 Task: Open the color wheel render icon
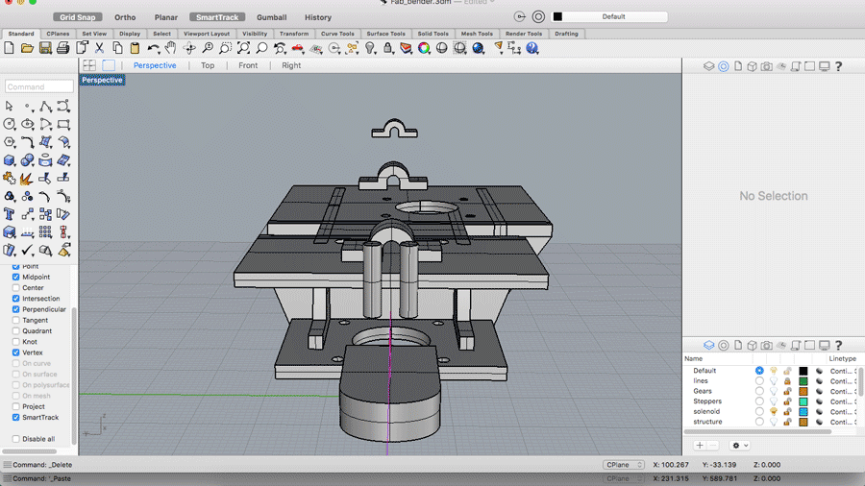pos(424,48)
